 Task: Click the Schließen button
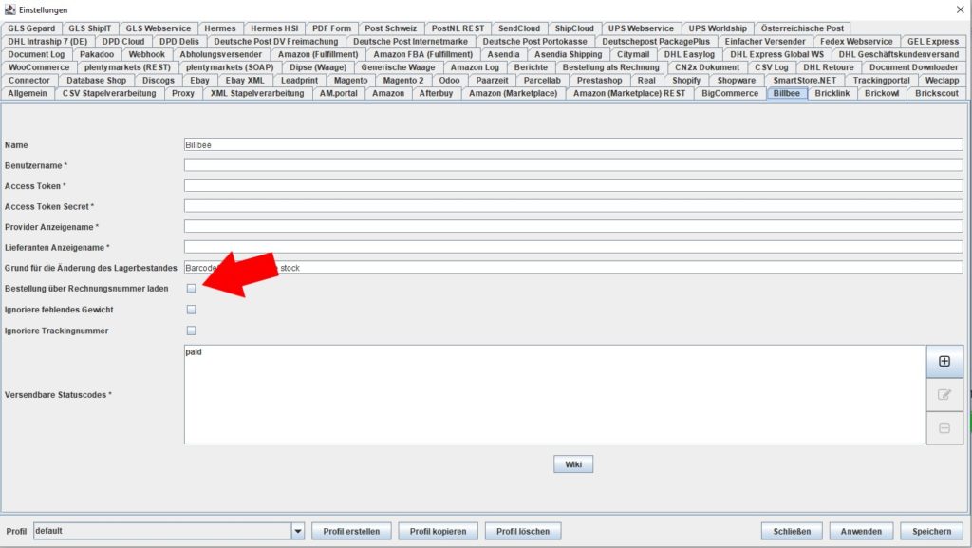click(x=793, y=531)
